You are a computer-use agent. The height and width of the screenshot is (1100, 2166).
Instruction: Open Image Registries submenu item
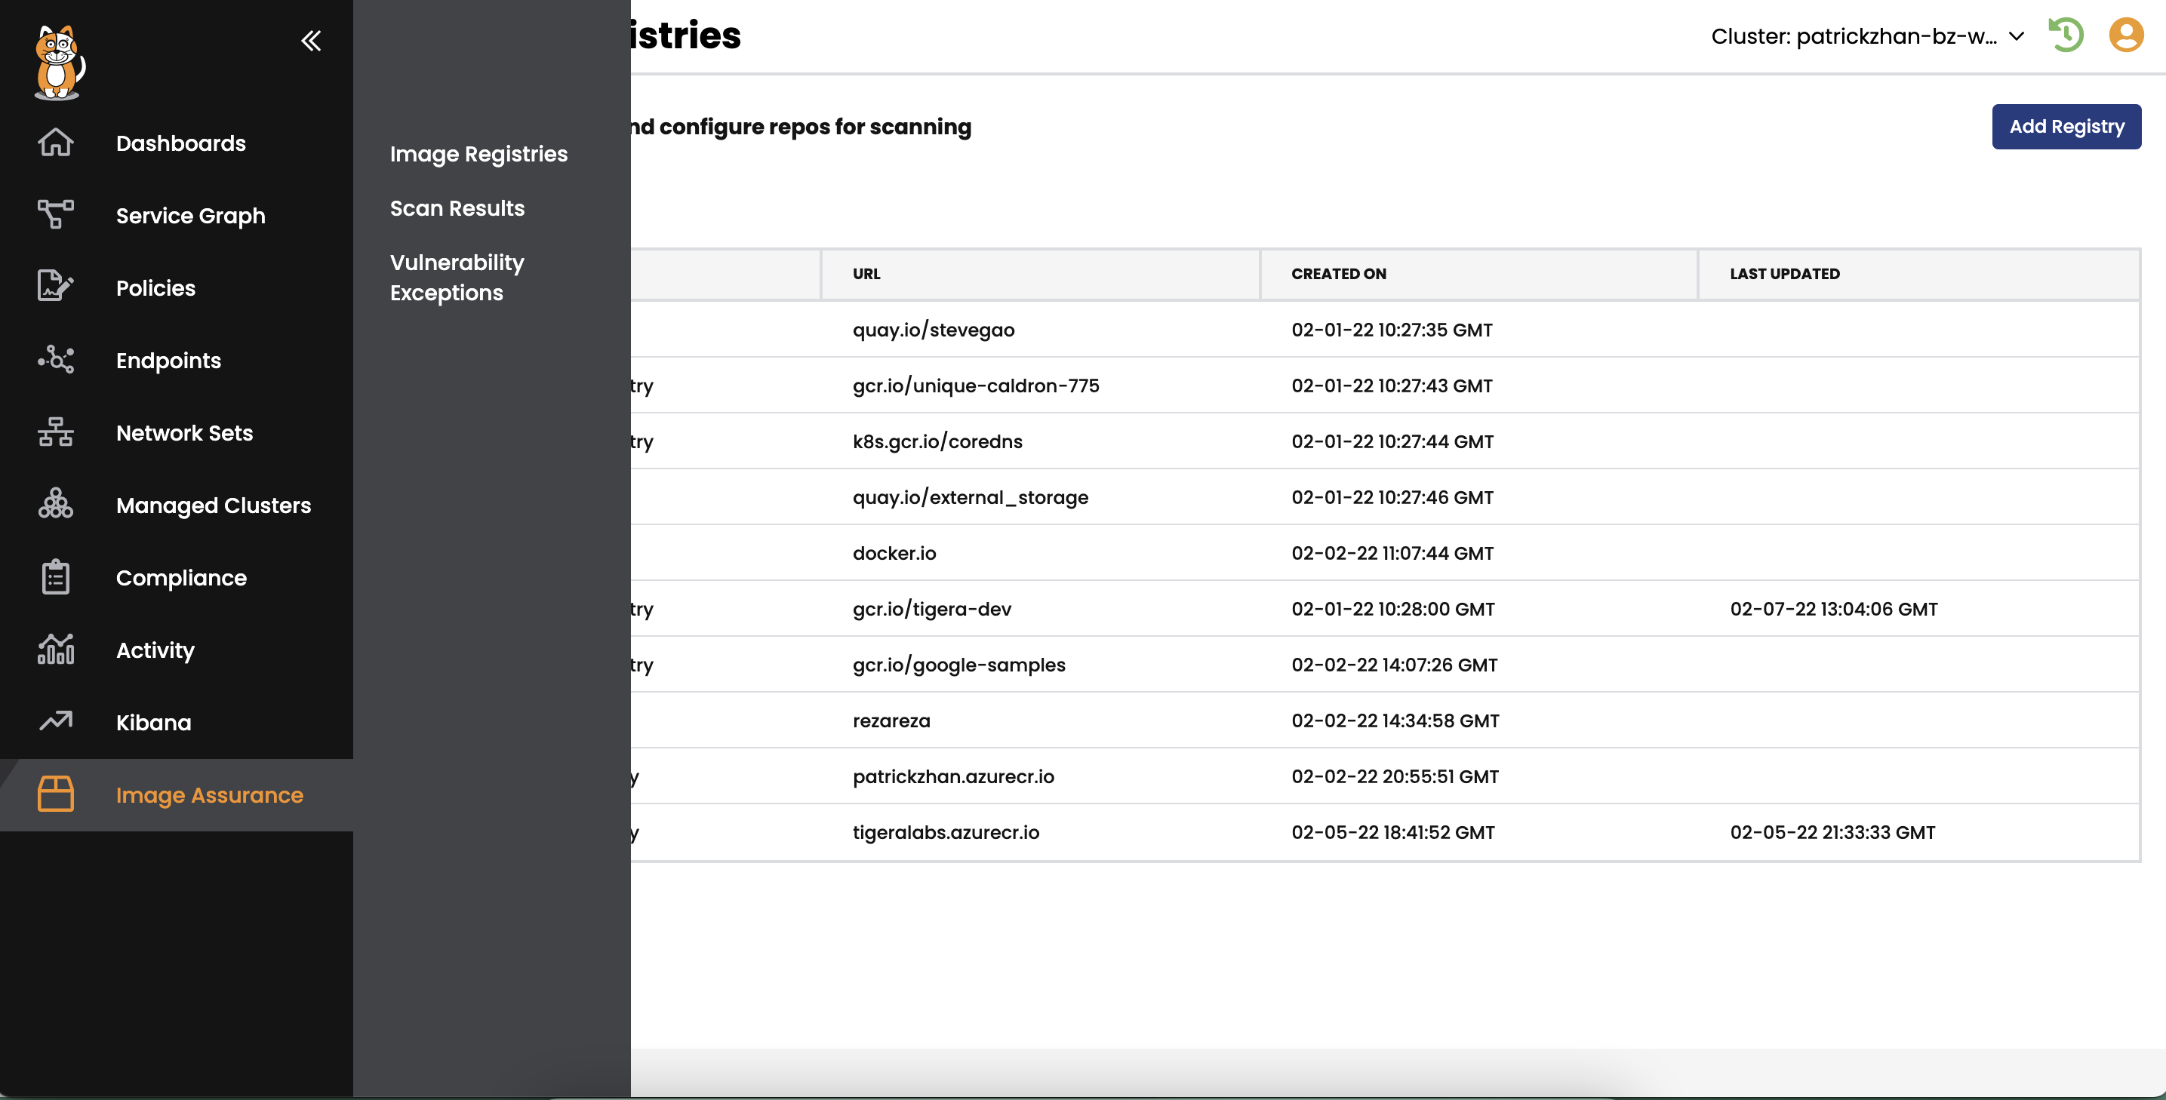point(478,154)
